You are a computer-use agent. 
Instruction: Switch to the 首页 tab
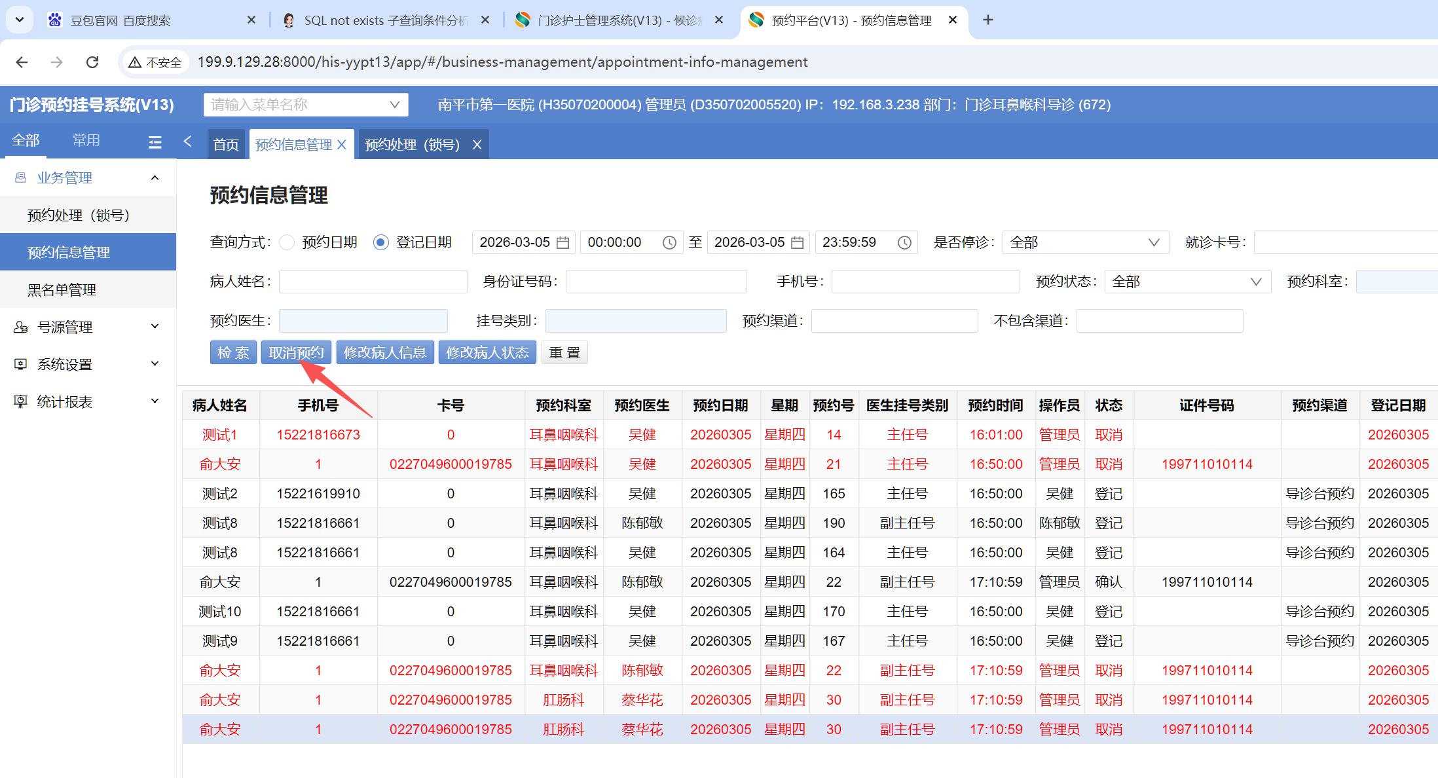coord(226,145)
